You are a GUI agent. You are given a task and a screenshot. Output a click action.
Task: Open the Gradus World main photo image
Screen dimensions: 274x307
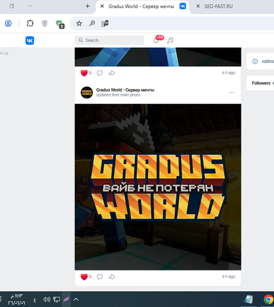pos(158,187)
